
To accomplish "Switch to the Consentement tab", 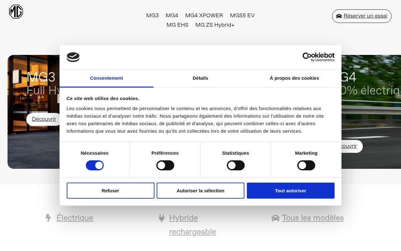I will [x=107, y=78].
